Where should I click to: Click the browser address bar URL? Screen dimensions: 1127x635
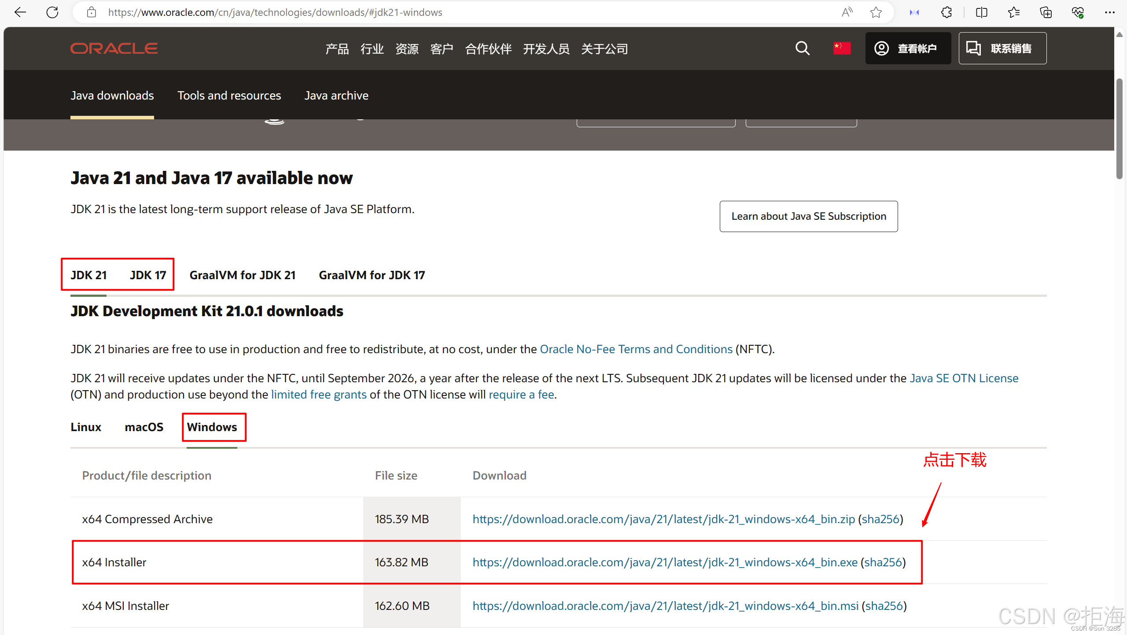(275, 12)
